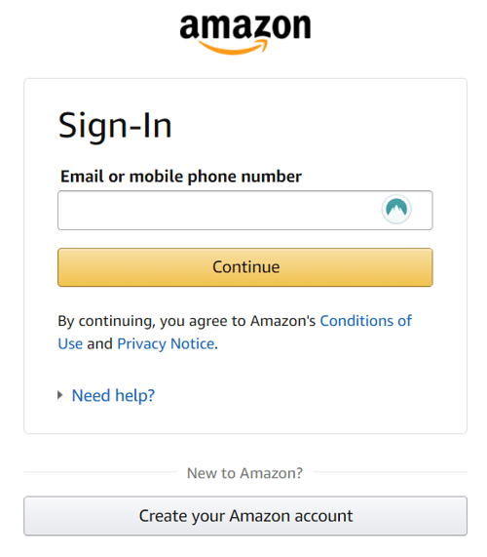Click the gray account creation button
The width and height of the screenshot is (487, 557).
pyautogui.click(x=245, y=516)
